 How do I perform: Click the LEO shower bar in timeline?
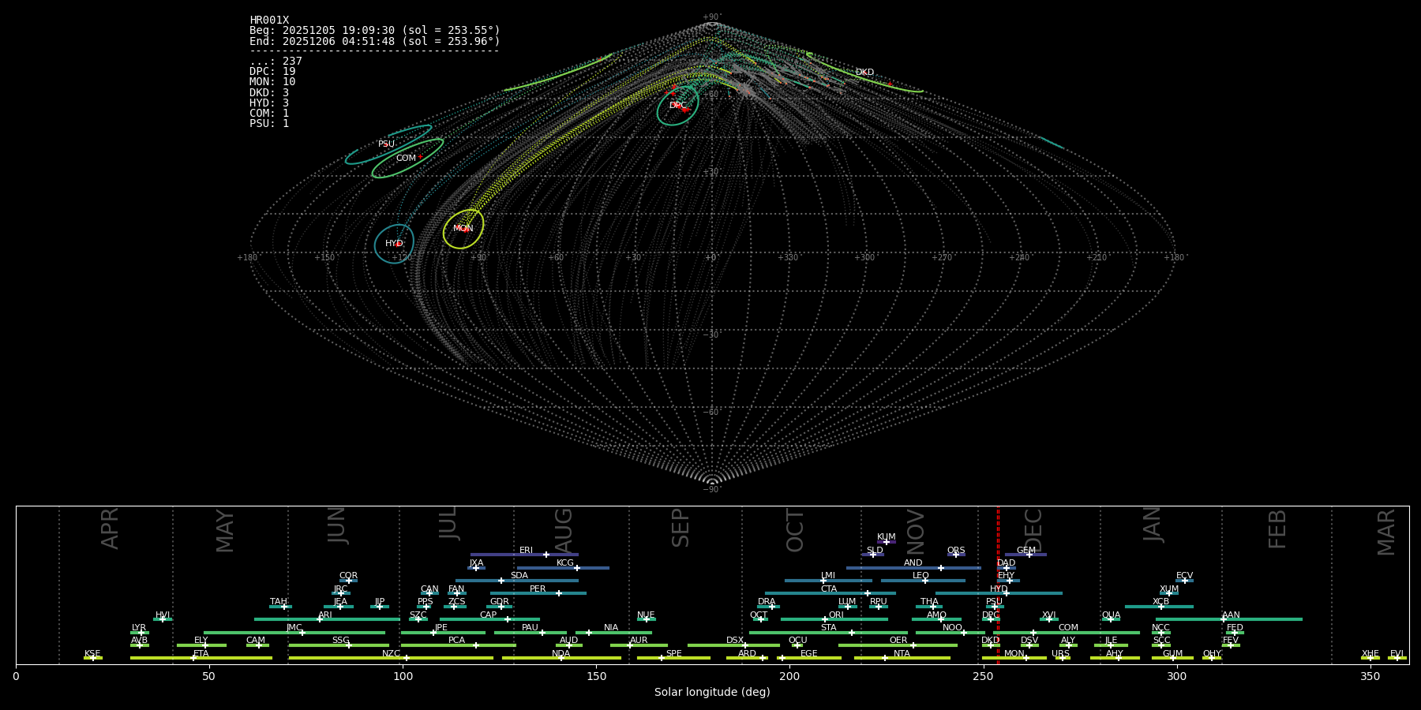[x=922, y=581]
